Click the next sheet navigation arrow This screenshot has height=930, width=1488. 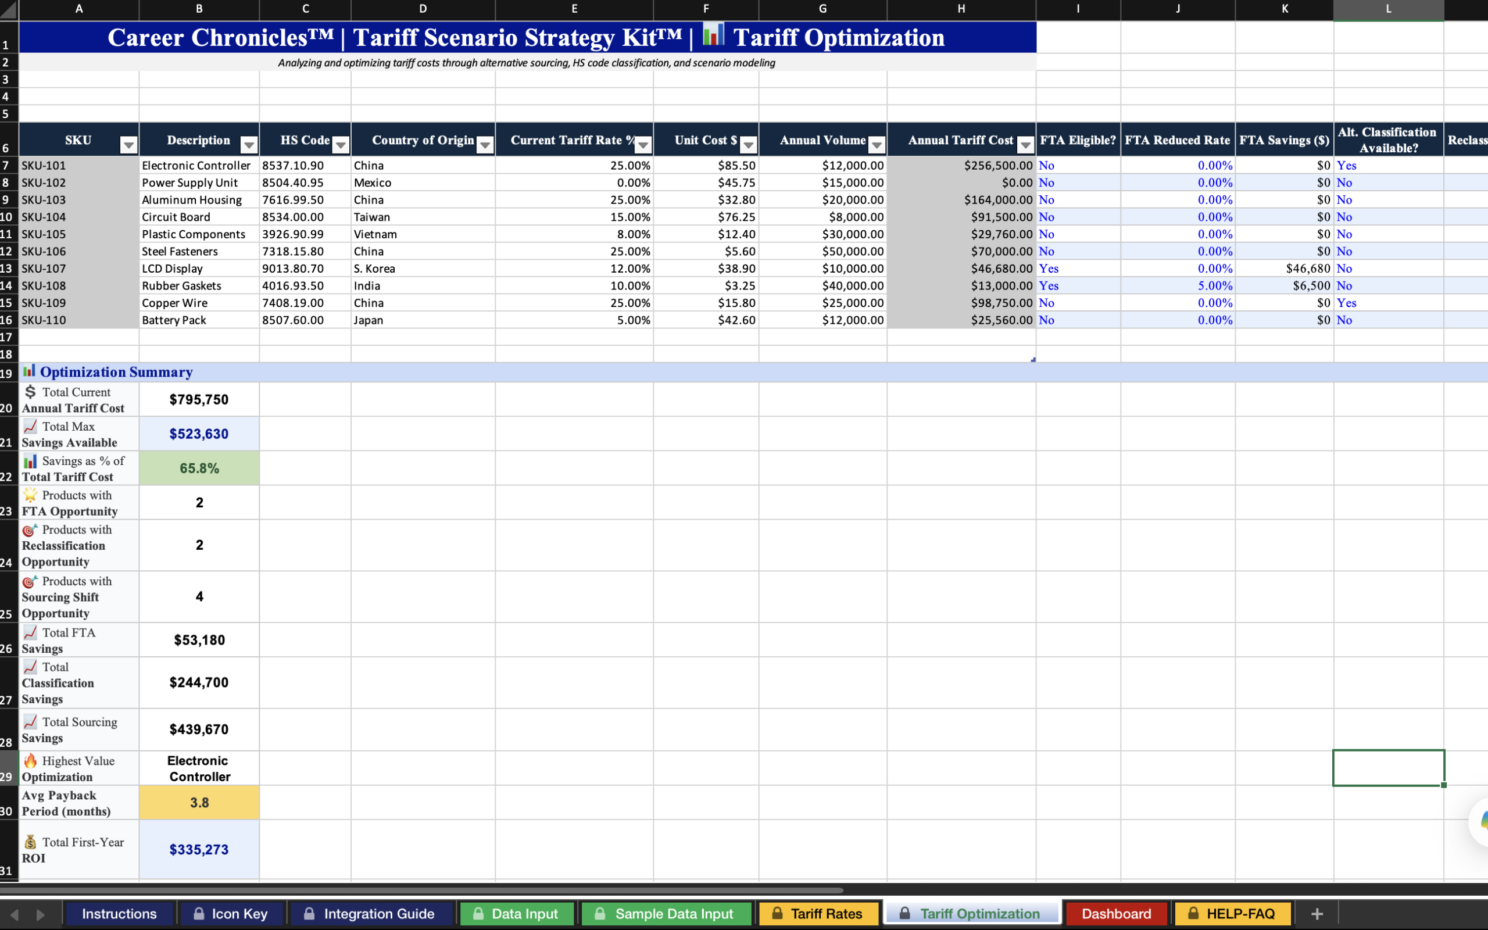41,915
